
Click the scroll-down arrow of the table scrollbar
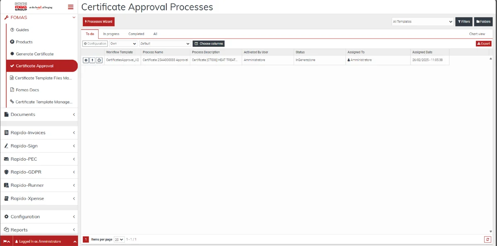(491, 232)
